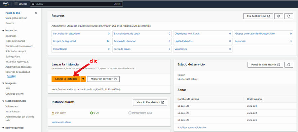298x132 pixels.
Task: Open Instancias reservadas
Action: pos(17,62)
